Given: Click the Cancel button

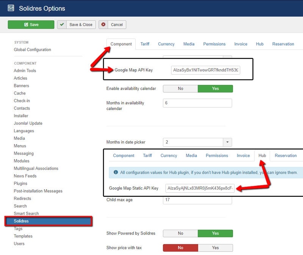Looking at the screenshot, I should (x=112, y=25).
